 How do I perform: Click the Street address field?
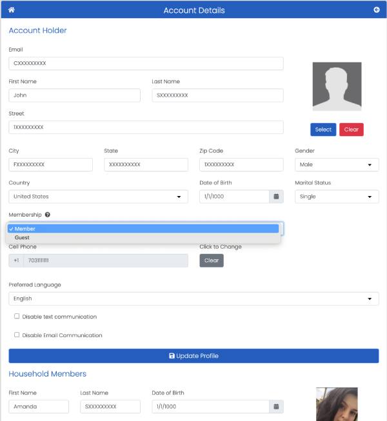pos(146,127)
